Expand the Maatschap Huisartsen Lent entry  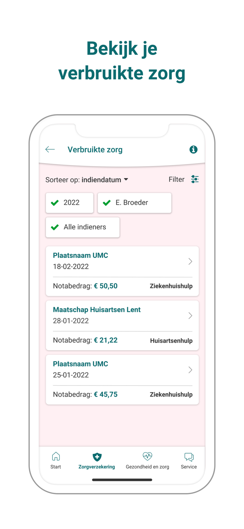pyautogui.click(x=190, y=316)
